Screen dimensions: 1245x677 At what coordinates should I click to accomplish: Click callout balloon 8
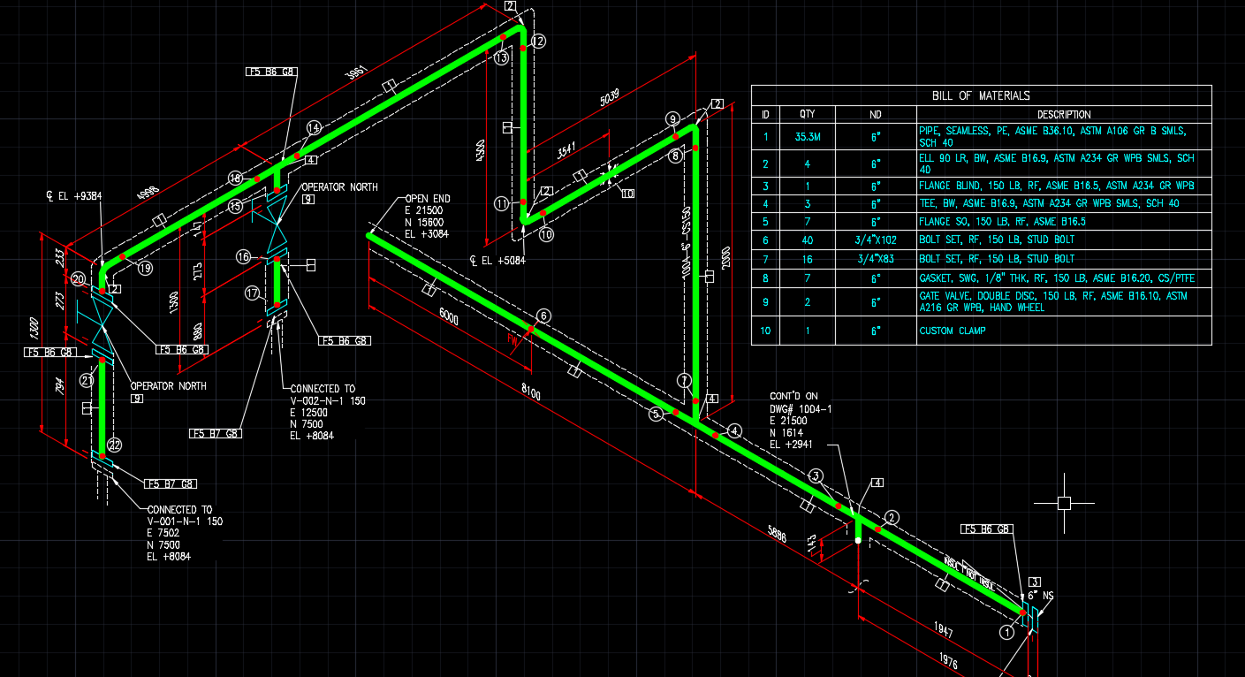click(x=676, y=156)
